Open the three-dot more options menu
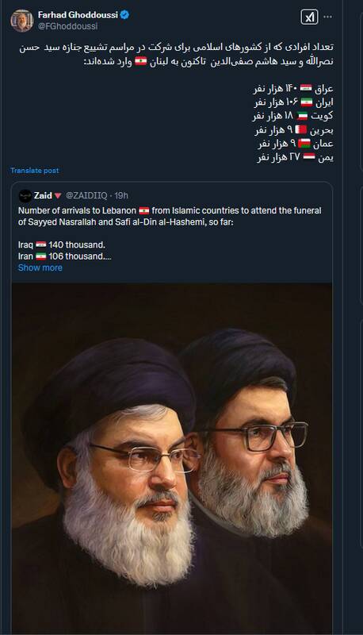Viewport: 363px width, 635px height. point(328,17)
